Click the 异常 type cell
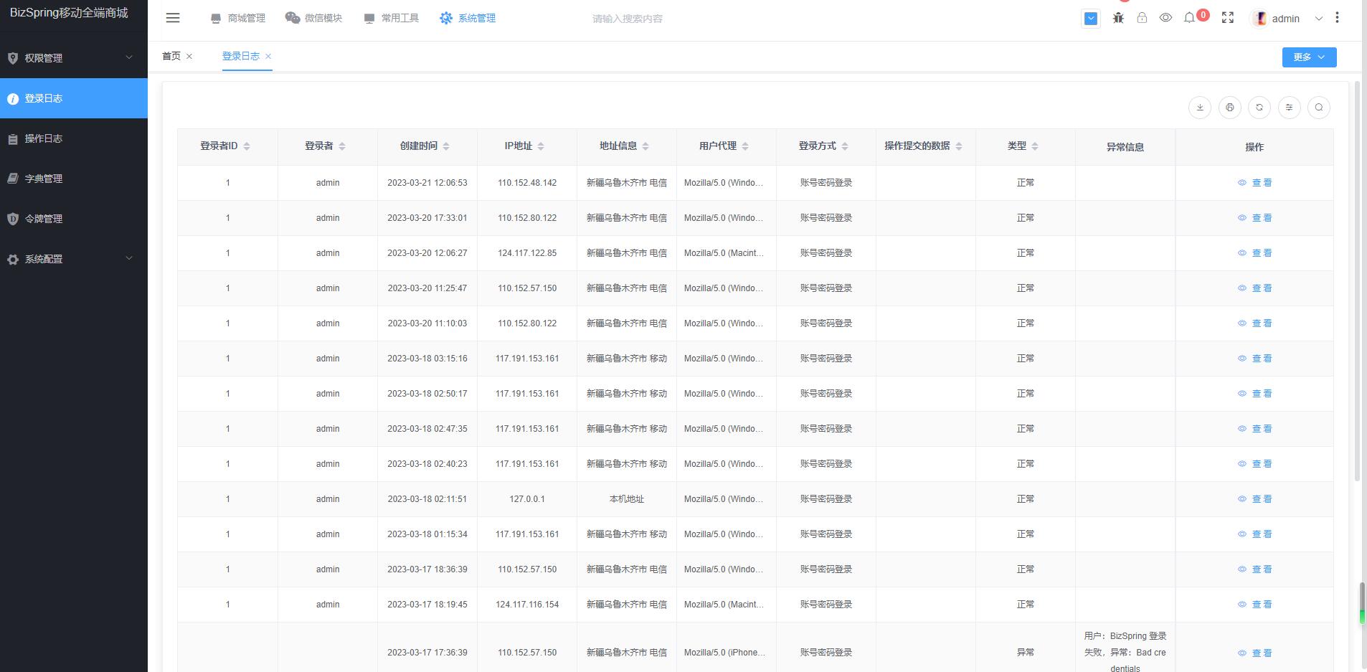This screenshot has height=672, width=1367. 1026,653
